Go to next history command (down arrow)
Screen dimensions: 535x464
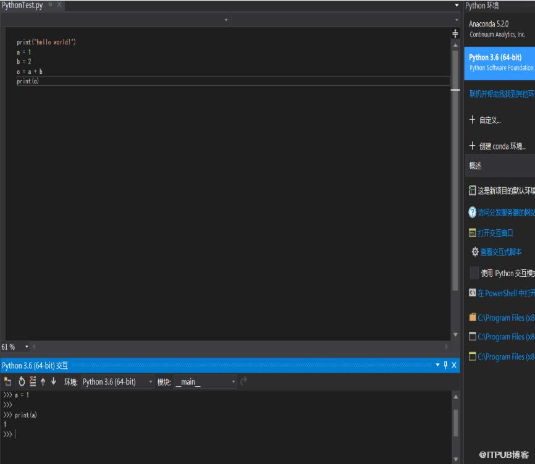(54, 381)
